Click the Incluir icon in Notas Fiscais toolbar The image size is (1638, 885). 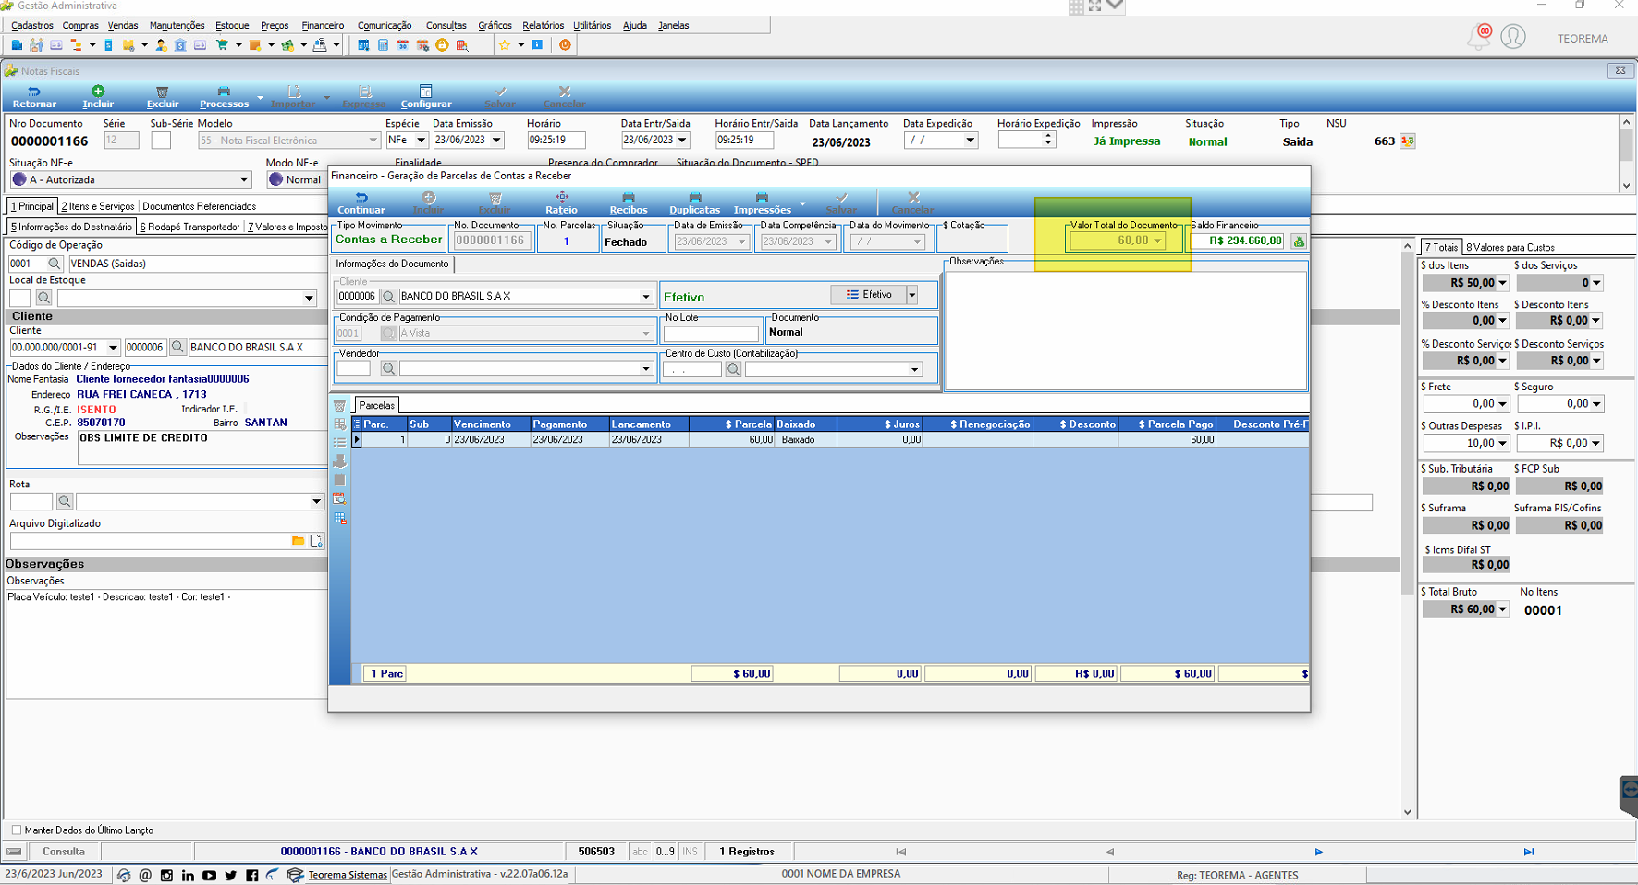click(x=98, y=92)
